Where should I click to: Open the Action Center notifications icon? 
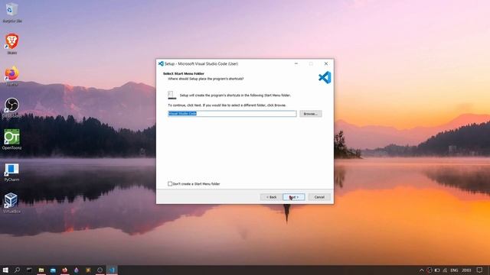(480, 270)
